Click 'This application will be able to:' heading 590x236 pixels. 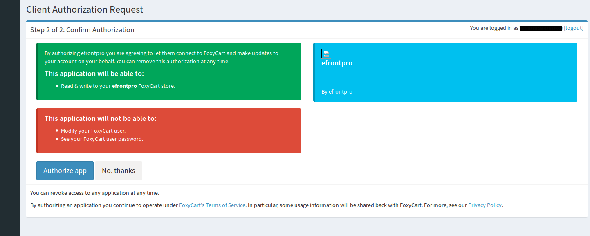[x=94, y=73]
